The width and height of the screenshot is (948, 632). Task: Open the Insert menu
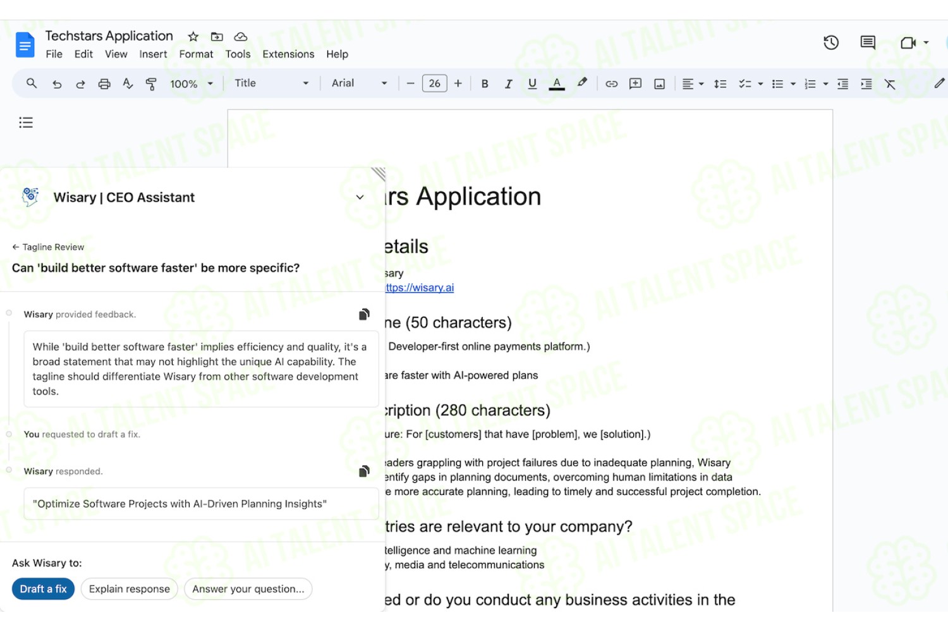click(x=153, y=54)
